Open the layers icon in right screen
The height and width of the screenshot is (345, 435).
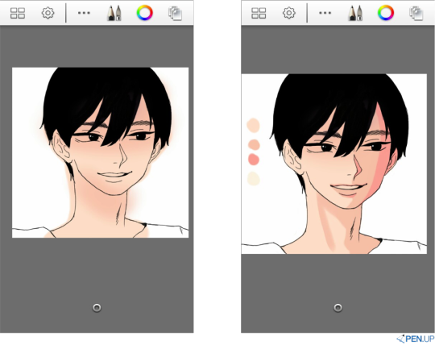(x=416, y=14)
